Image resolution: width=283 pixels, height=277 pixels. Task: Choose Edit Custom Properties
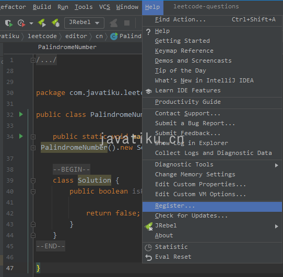212,184
